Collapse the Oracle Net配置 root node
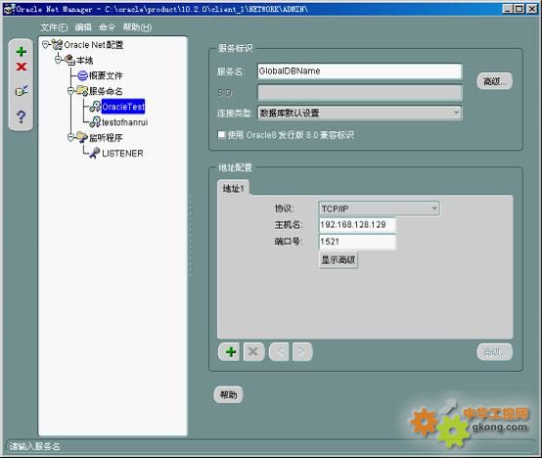The height and width of the screenshot is (458, 542). pyautogui.click(x=45, y=44)
